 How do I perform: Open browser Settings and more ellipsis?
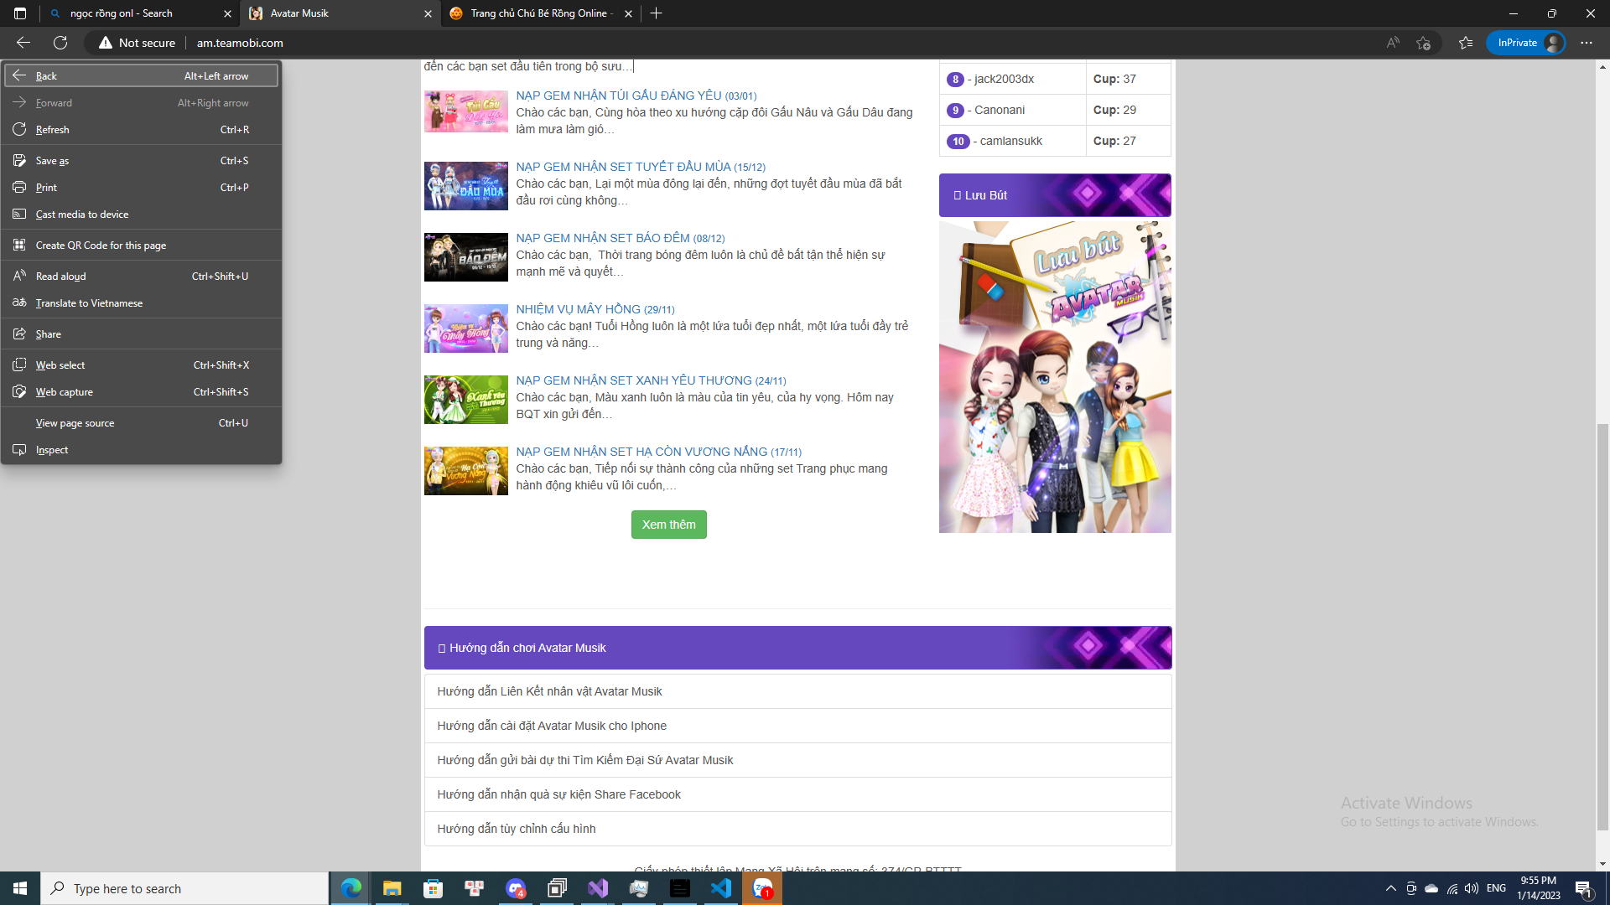pos(1586,43)
